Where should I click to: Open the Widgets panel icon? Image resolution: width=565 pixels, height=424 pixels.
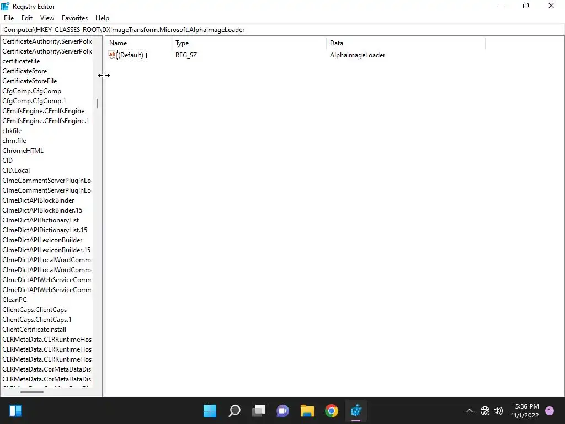pyautogui.click(x=15, y=411)
